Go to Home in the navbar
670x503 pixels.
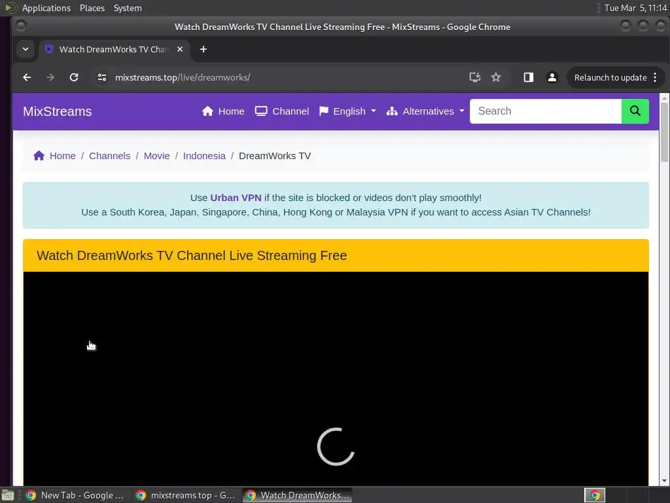(x=223, y=111)
